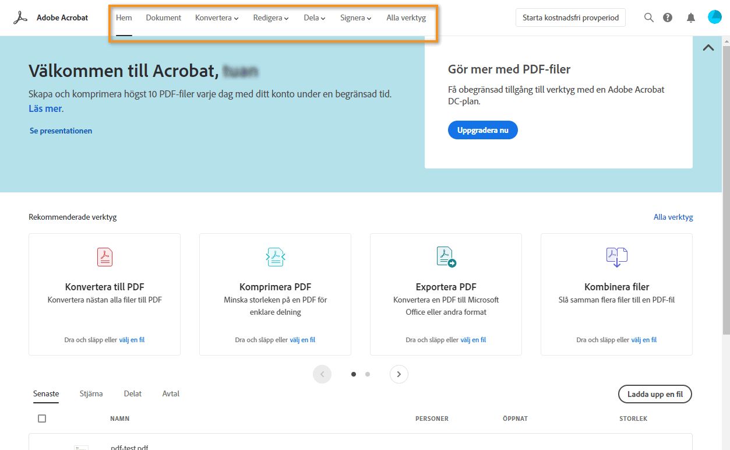
Task: Sort by the STORLEK column header
Action: pos(633,419)
